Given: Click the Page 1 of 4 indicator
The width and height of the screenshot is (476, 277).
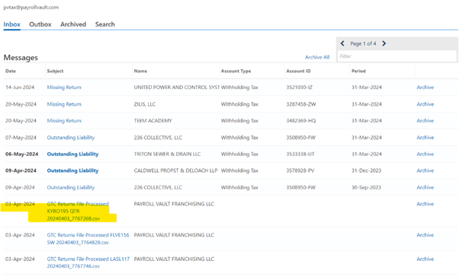Looking at the screenshot, I should (363, 43).
